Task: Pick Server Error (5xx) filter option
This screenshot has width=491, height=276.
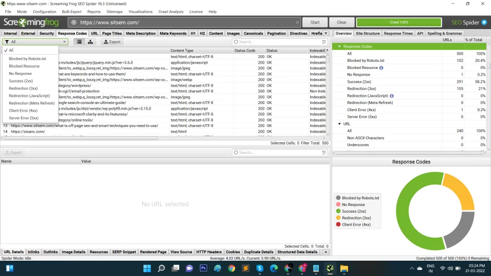Action: click(24, 118)
